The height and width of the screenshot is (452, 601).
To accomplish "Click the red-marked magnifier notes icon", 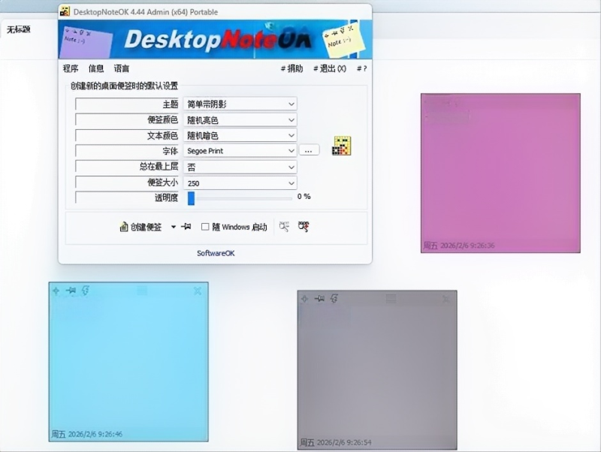I will (304, 227).
